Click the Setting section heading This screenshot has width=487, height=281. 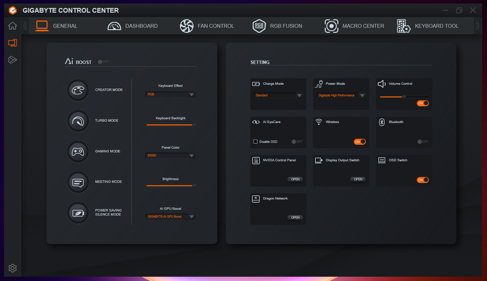coord(260,62)
